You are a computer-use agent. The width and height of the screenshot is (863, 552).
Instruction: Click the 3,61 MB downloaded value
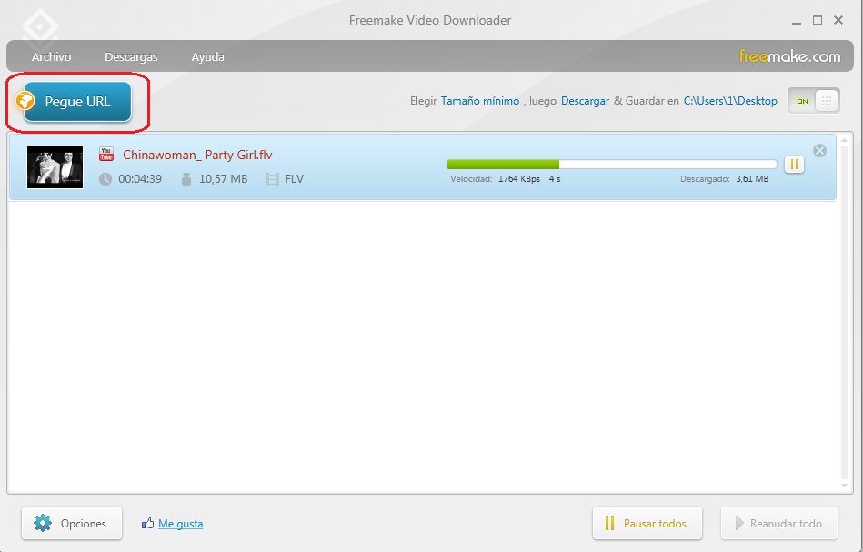[x=752, y=179]
